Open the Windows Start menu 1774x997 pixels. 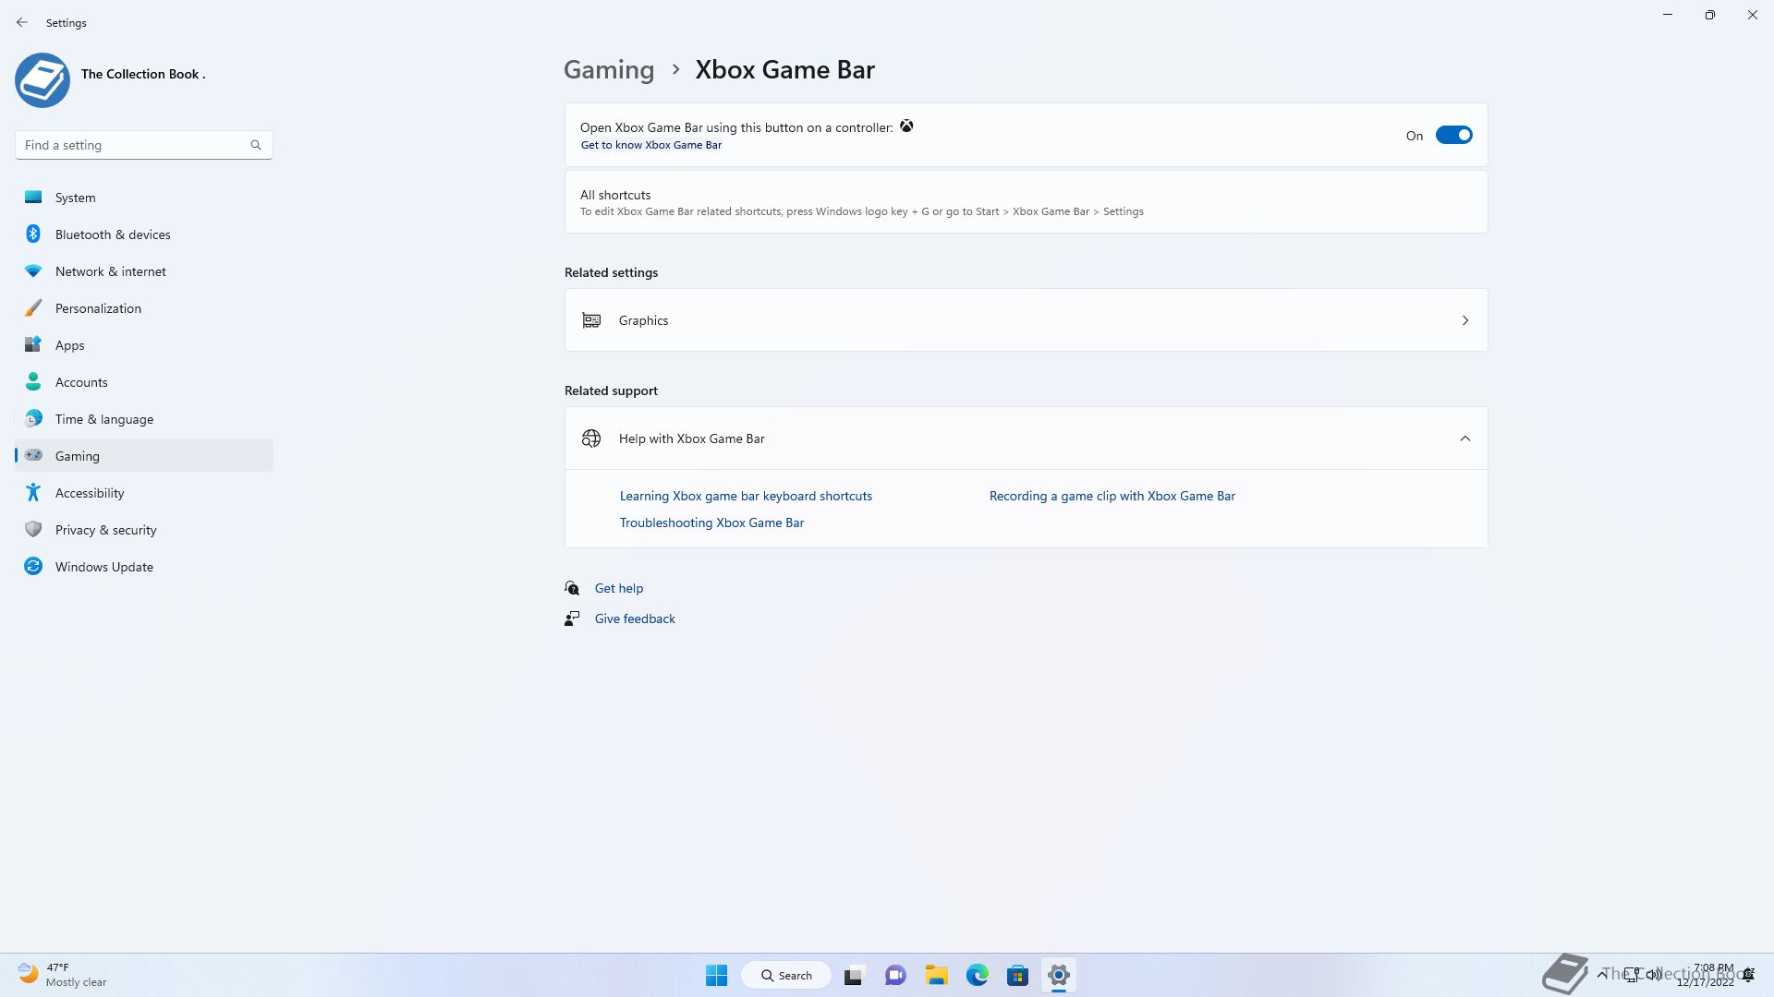point(716,975)
